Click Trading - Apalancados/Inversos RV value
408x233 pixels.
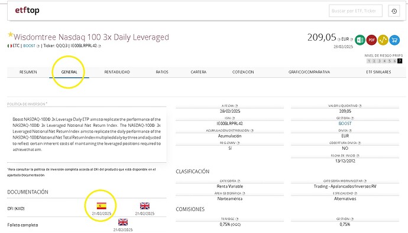pos(345,186)
